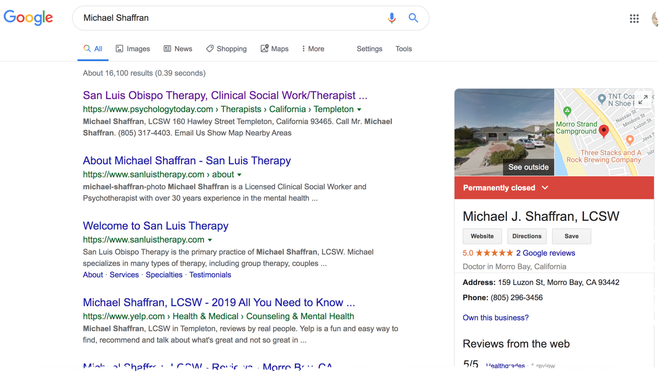Switch to the Maps tab
The height and width of the screenshot is (371, 659).
tap(274, 49)
